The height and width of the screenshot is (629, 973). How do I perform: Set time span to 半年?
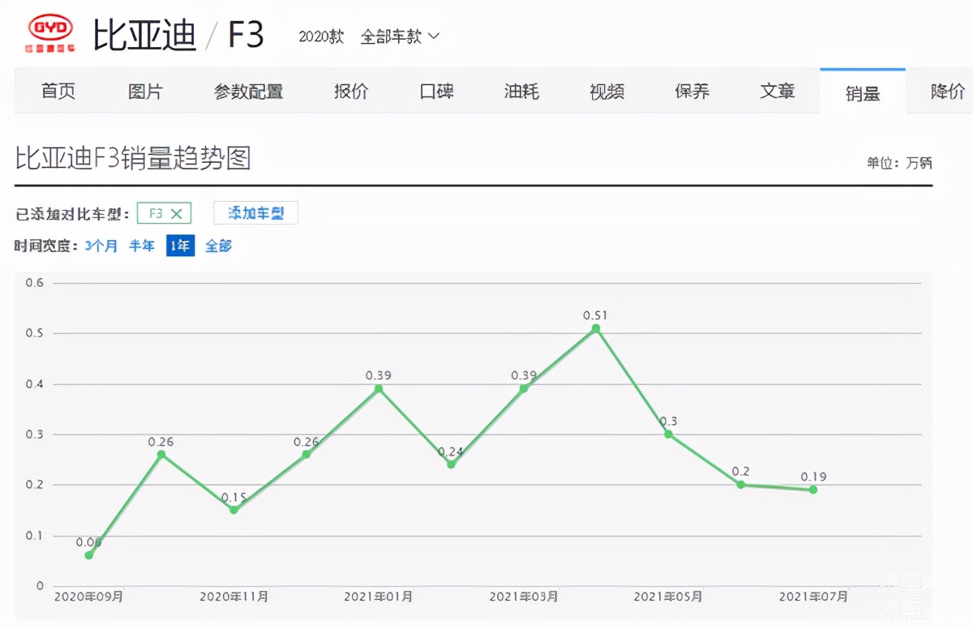pos(142,246)
